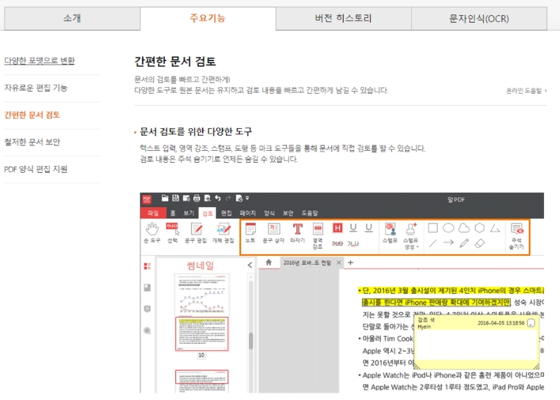Screen dimensions: 560x400
Task: Select the 손 도구 hand tool
Action: (152, 233)
